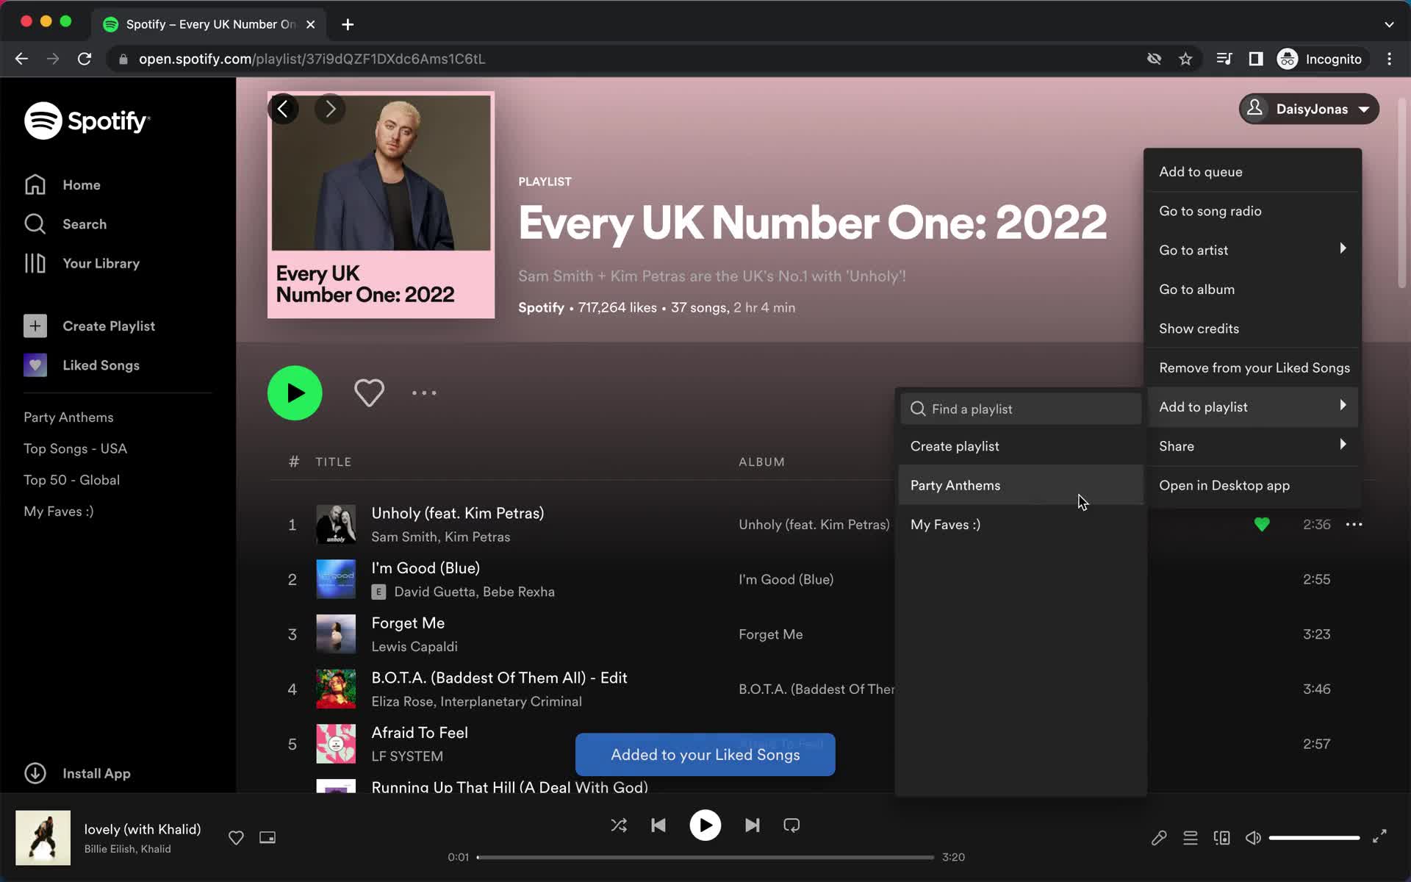Image resolution: width=1411 pixels, height=882 pixels.
Task: Click the skip previous track icon
Action: (x=658, y=825)
